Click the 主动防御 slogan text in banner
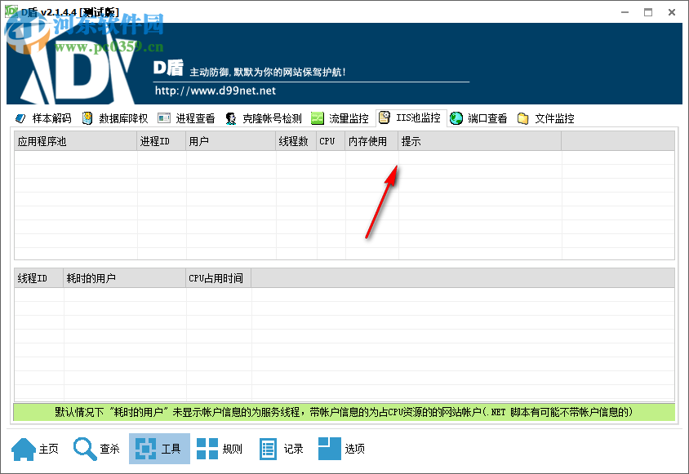 [x=268, y=72]
